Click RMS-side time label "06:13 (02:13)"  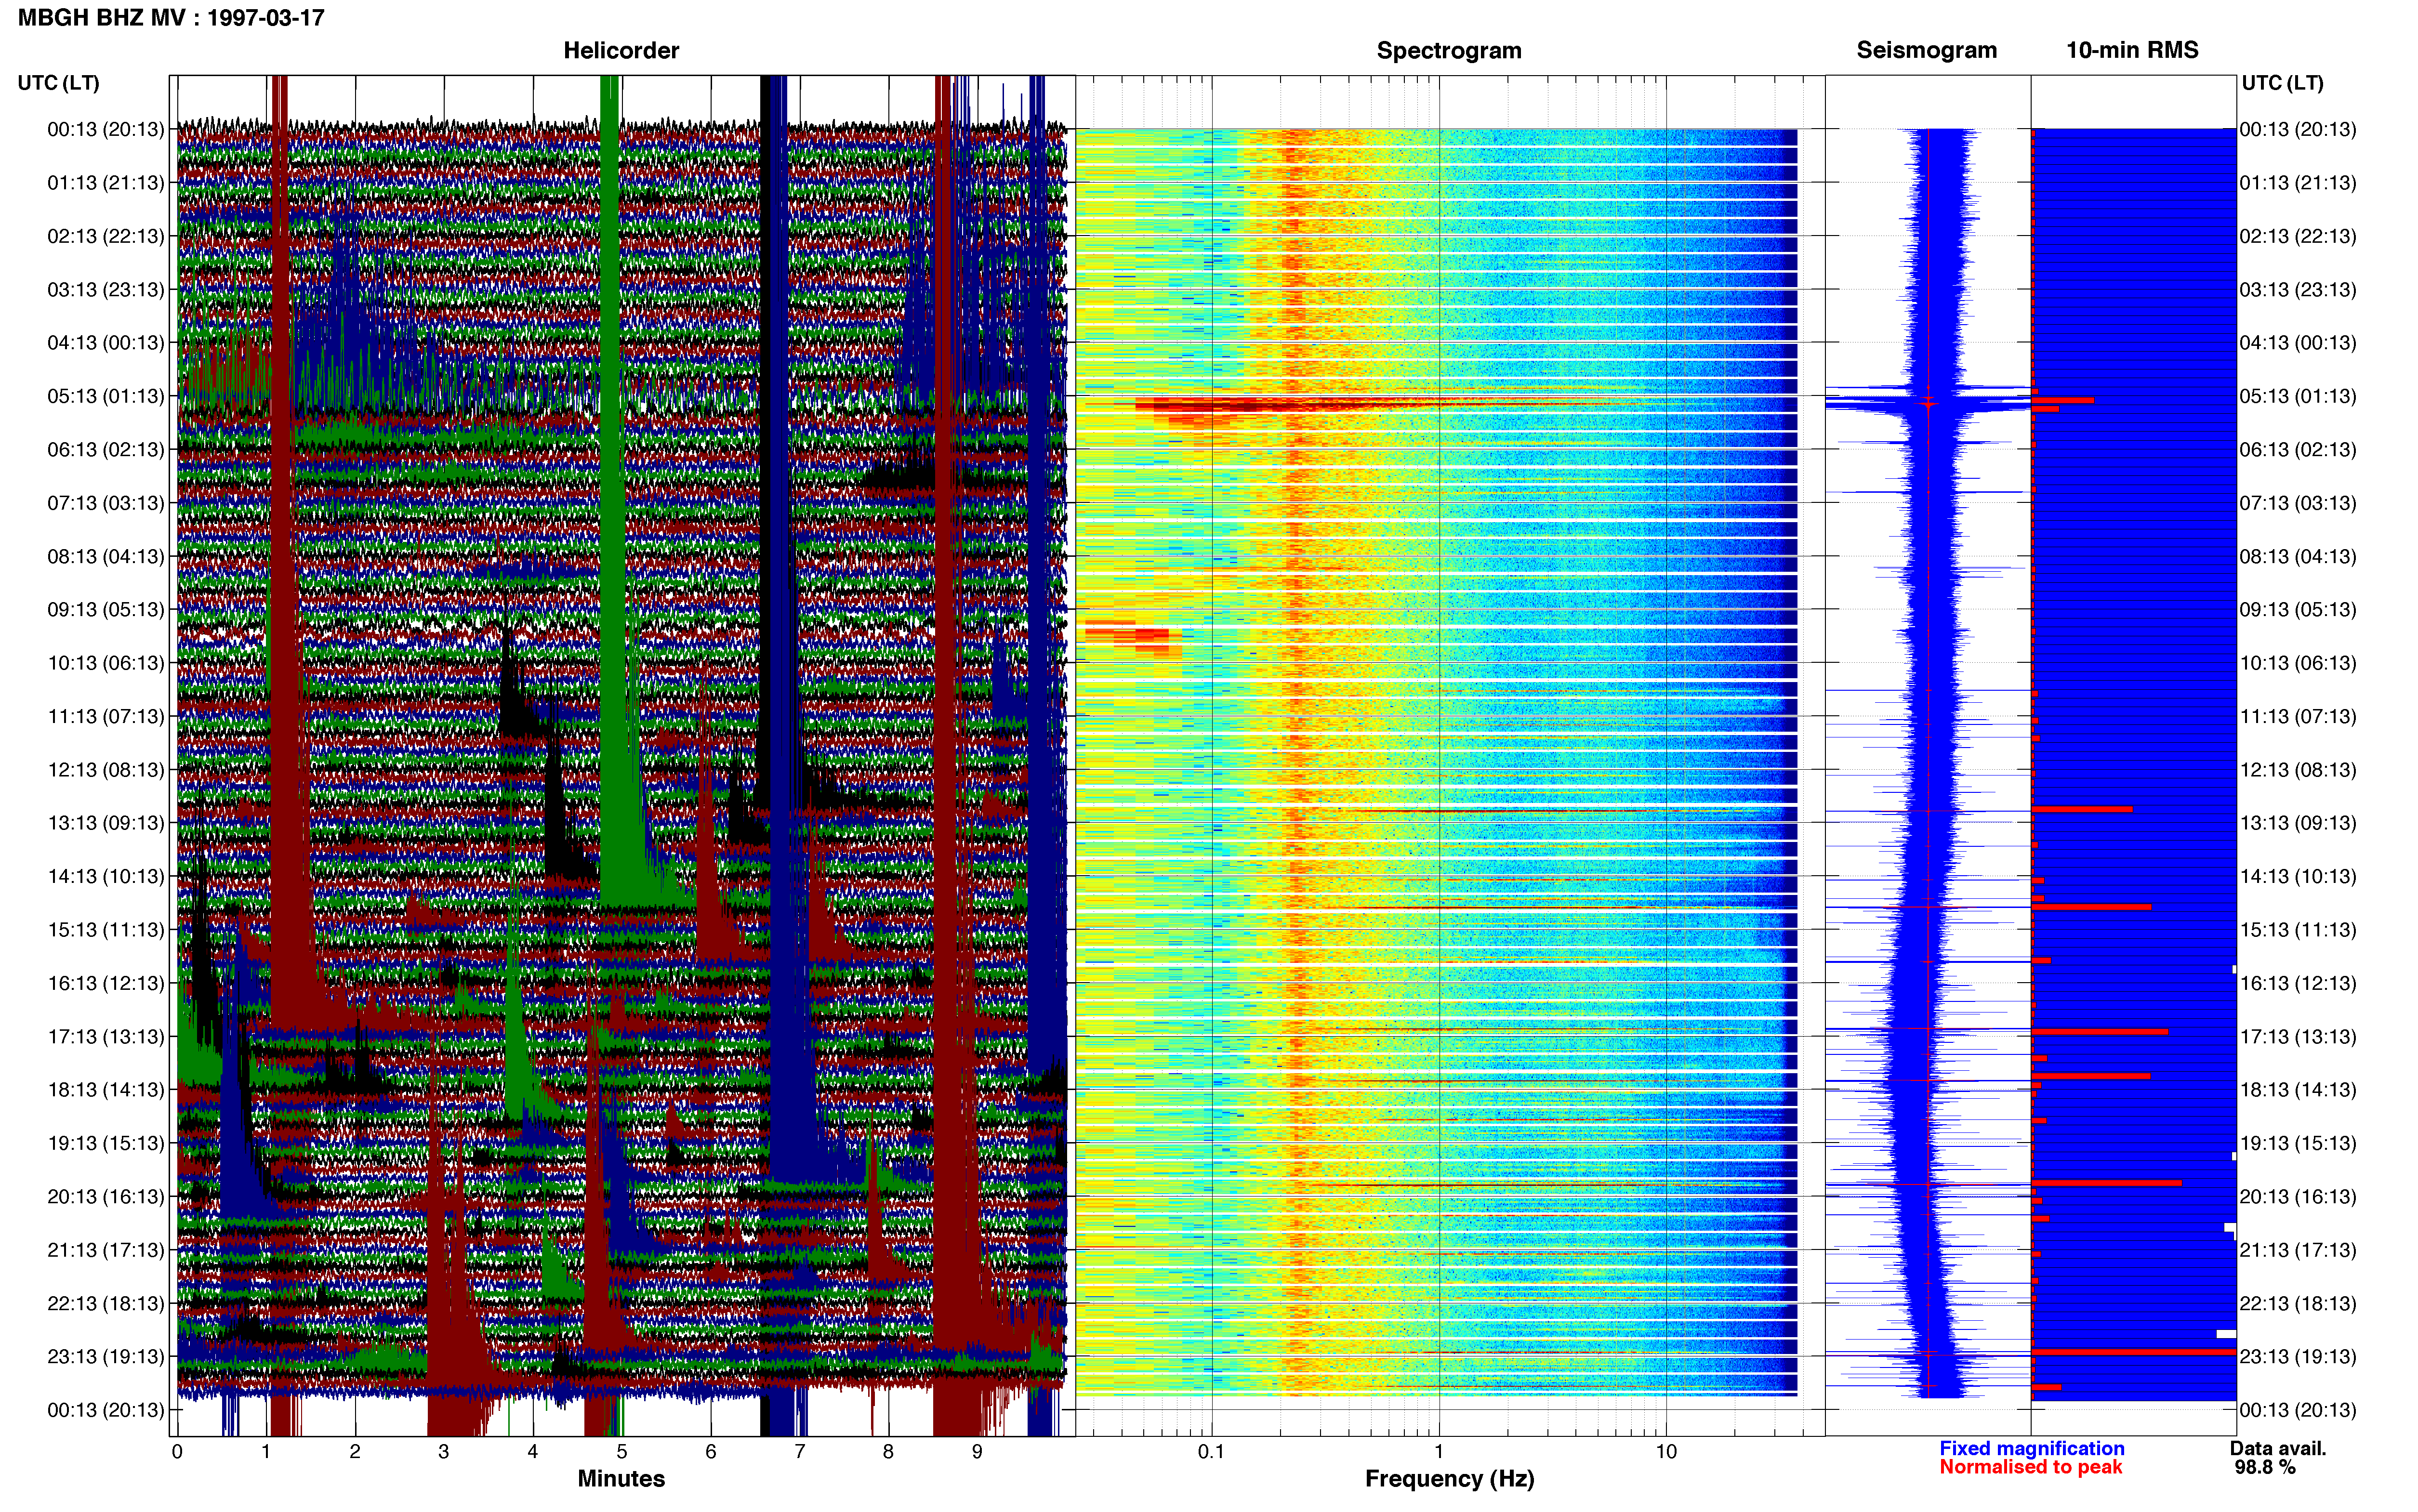pos(2298,449)
